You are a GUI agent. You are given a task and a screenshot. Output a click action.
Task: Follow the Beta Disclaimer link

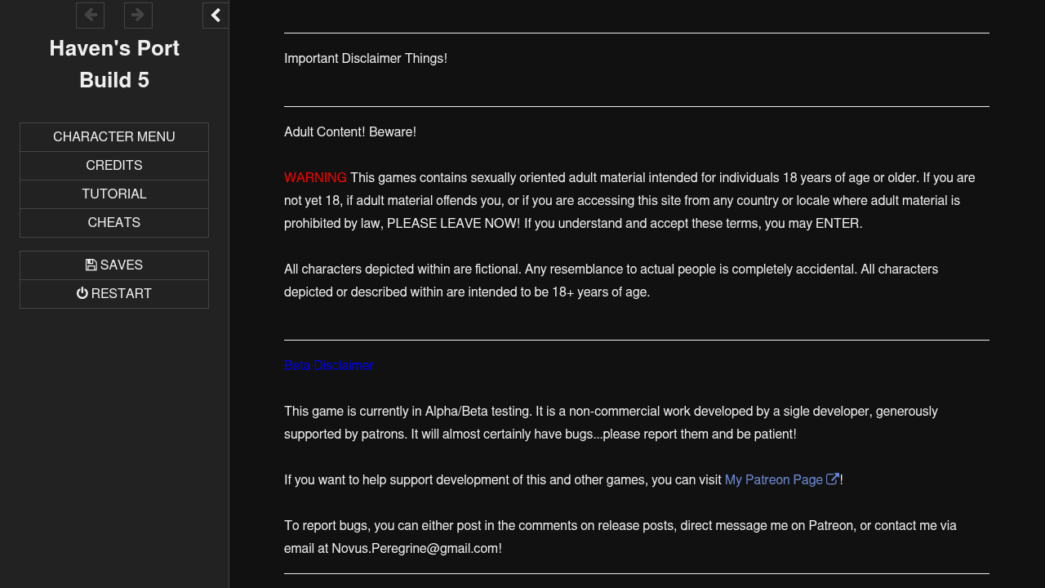pyautogui.click(x=329, y=366)
